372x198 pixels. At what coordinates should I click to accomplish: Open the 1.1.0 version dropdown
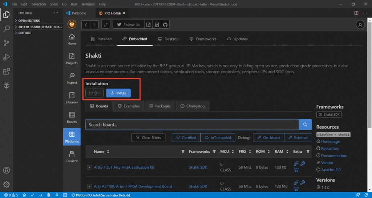click(x=94, y=93)
